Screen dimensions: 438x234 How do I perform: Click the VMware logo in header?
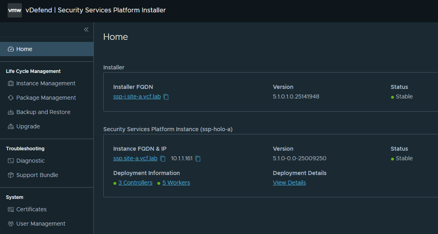(15, 10)
